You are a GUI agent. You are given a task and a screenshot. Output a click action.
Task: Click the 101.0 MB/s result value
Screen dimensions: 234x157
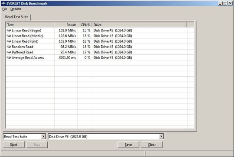(67, 30)
